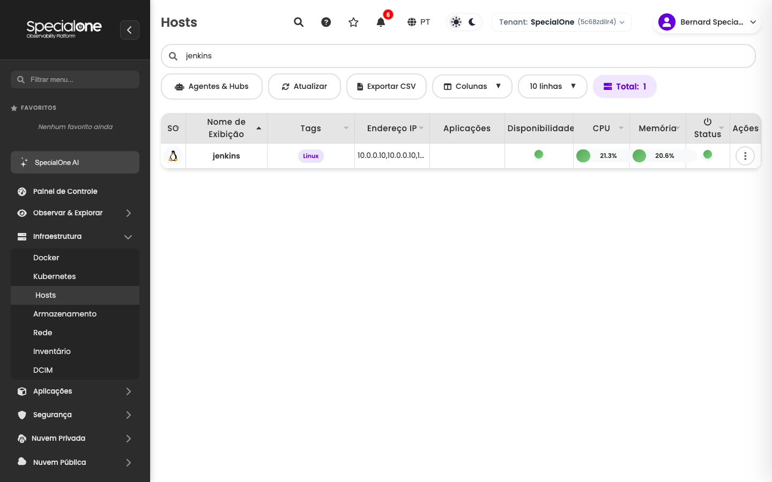Open the Inventário menu item
This screenshot has height=482, width=772.
click(75, 351)
